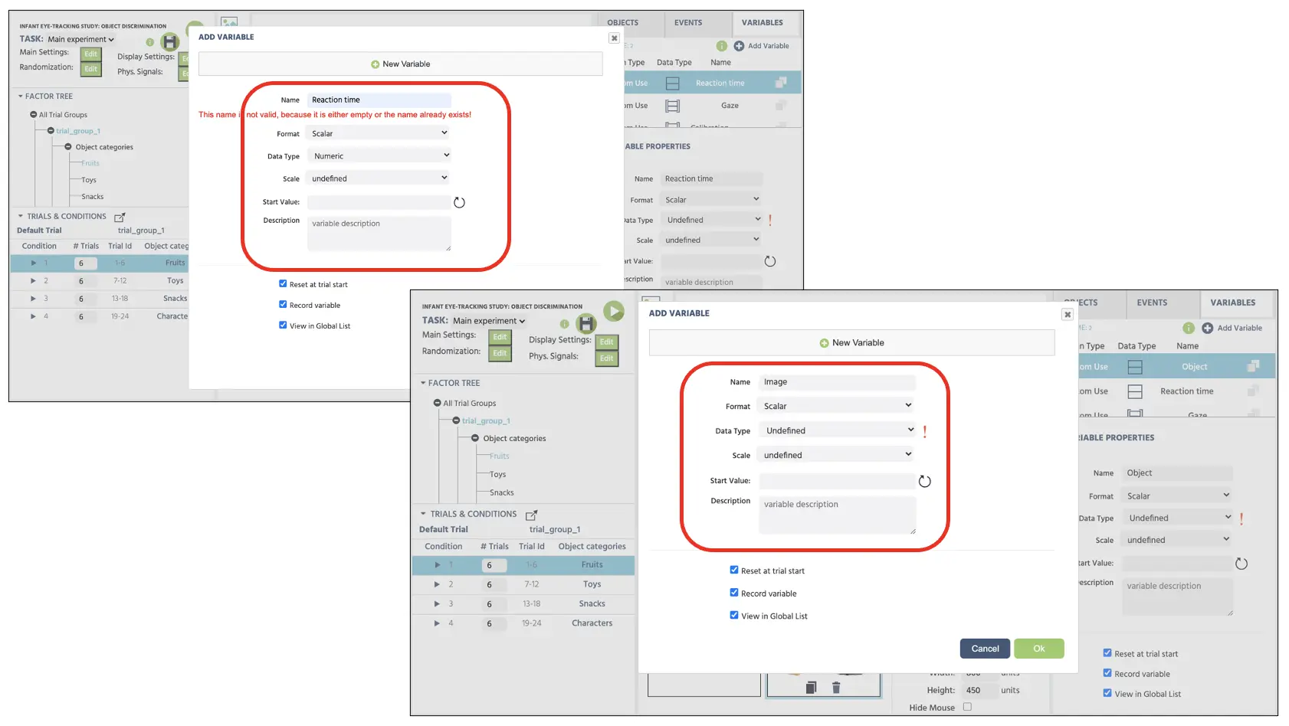Collapse Object categories node in the lower-right factor tree
Viewport: 1289px width, 726px height.
click(474, 438)
